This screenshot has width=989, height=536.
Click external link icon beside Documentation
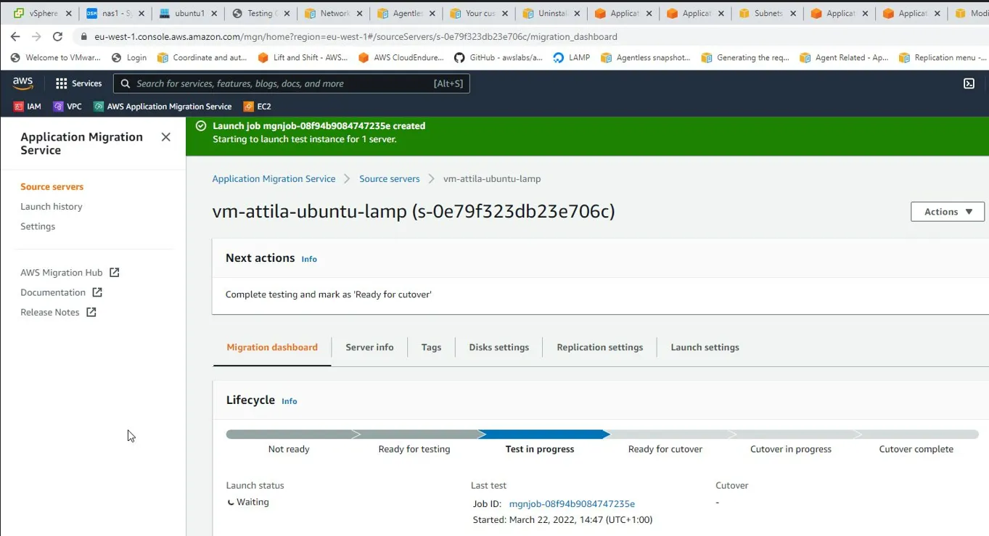tap(97, 292)
